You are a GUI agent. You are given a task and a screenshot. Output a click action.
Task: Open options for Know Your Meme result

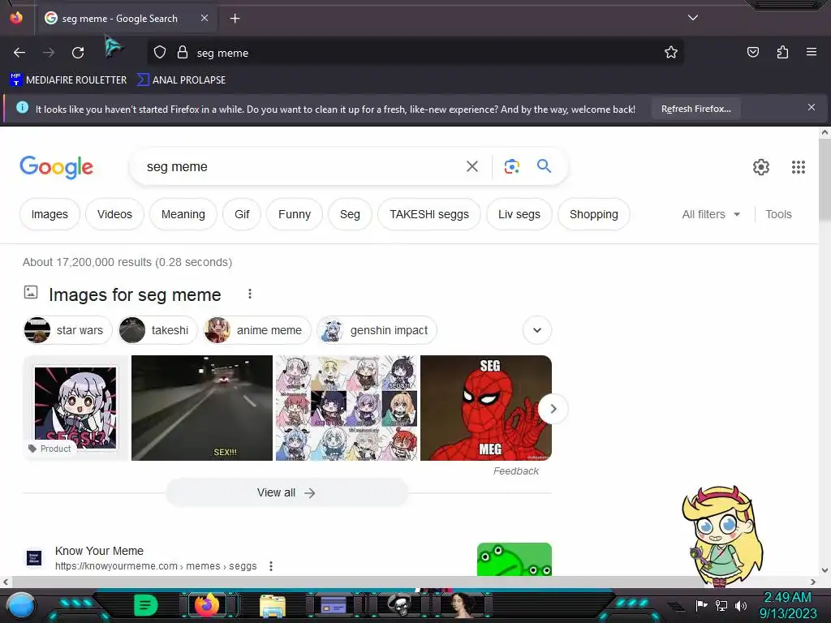(x=271, y=565)
